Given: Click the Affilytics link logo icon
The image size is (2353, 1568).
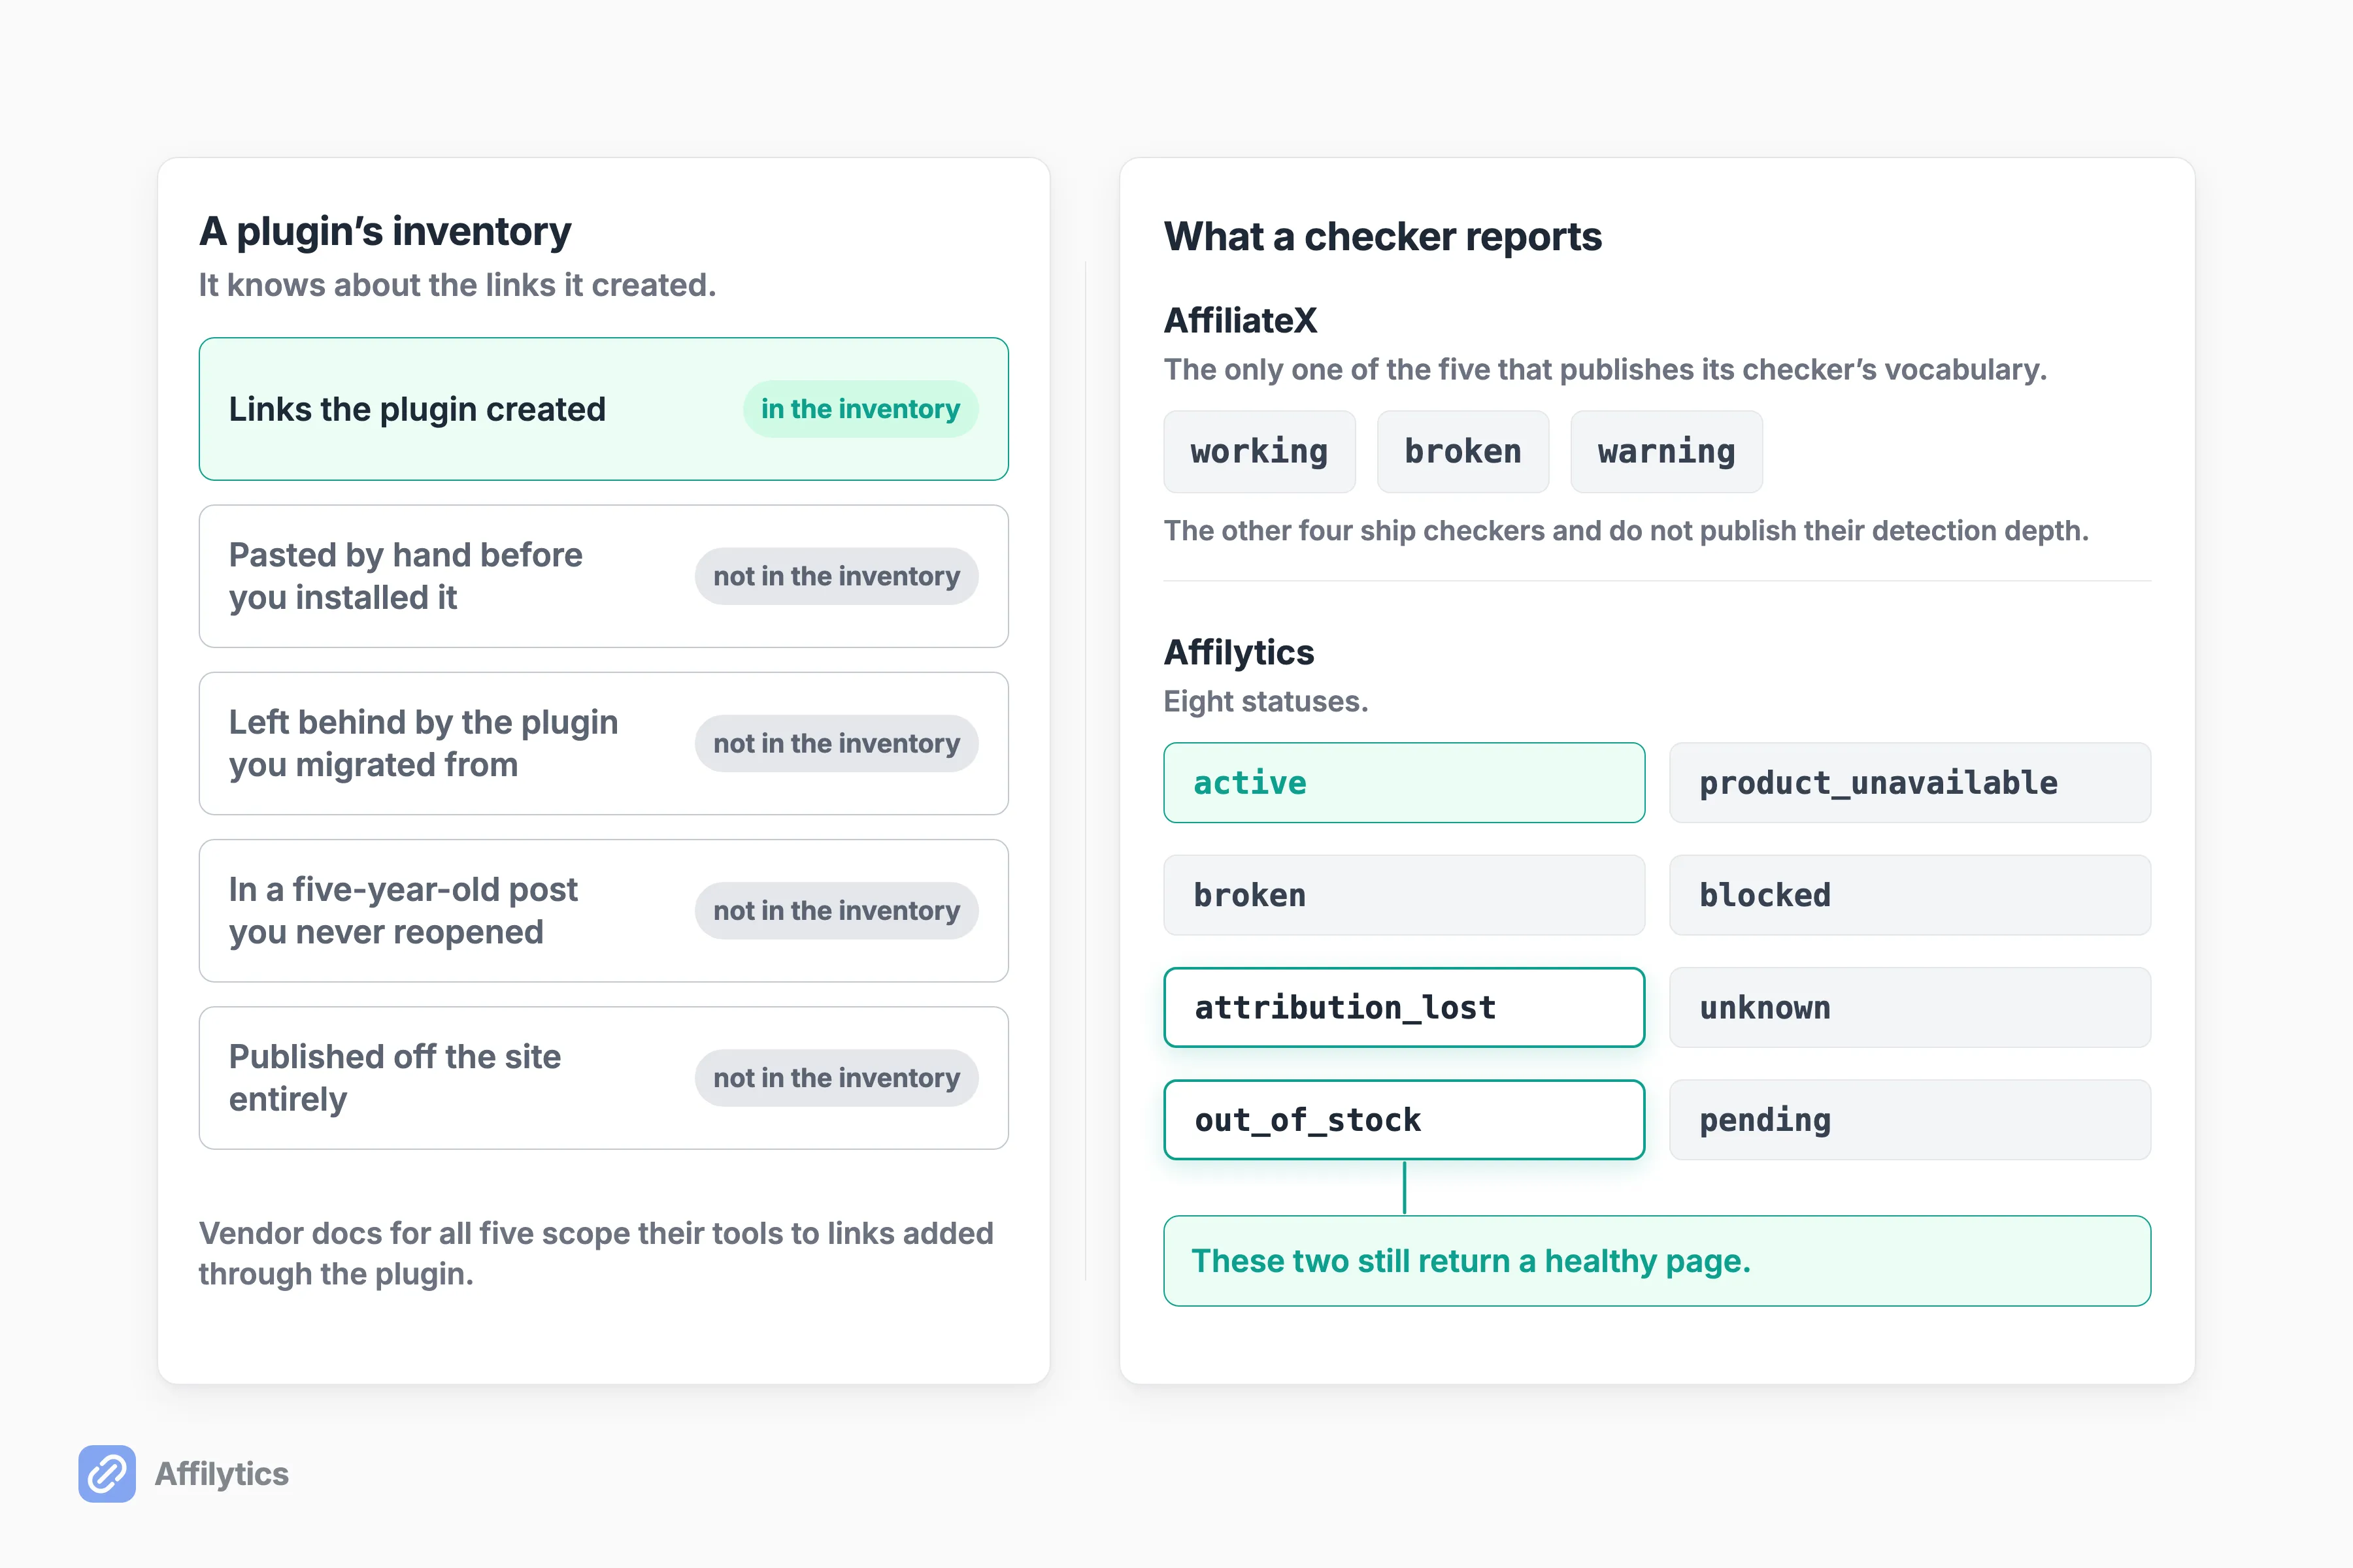Looking at the screenshot, I should (x=107, y=1473).
